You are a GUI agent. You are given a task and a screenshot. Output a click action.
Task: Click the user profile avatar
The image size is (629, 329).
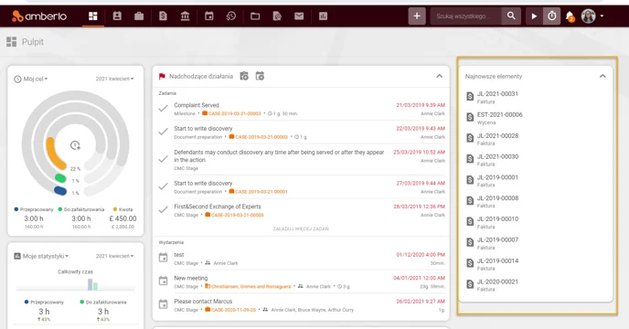(589, 16)
